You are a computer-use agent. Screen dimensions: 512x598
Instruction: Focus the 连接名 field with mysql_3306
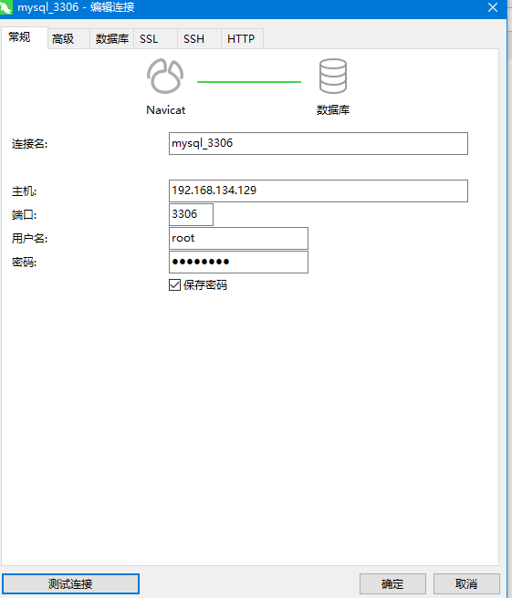tap(319, 143)
